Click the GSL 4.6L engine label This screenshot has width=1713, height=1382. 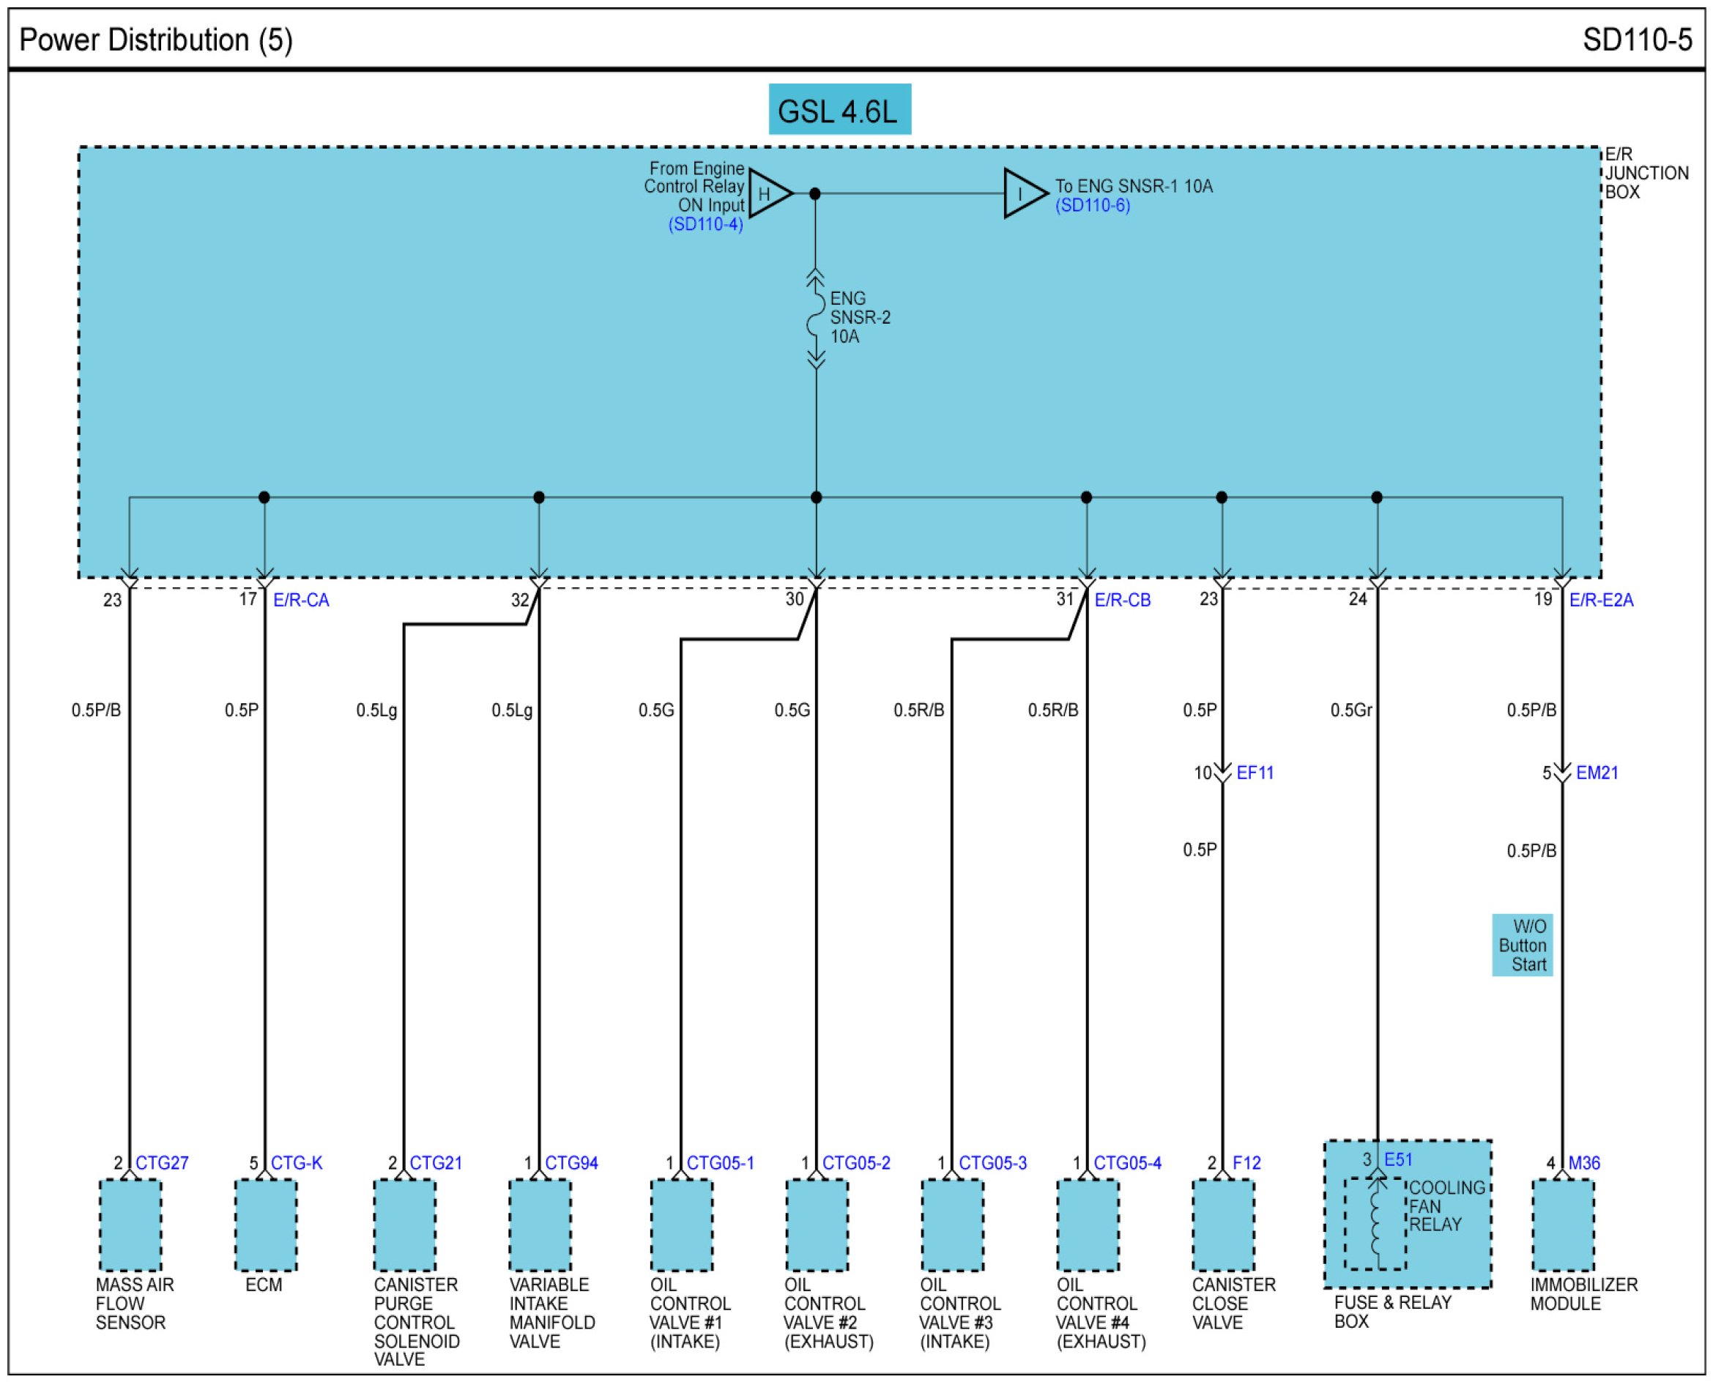(839, 110)
